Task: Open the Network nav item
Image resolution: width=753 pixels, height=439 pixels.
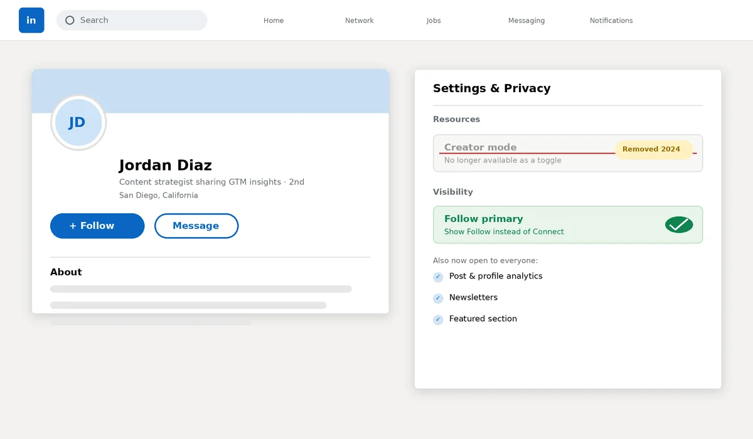Action: tap(360, 21)
